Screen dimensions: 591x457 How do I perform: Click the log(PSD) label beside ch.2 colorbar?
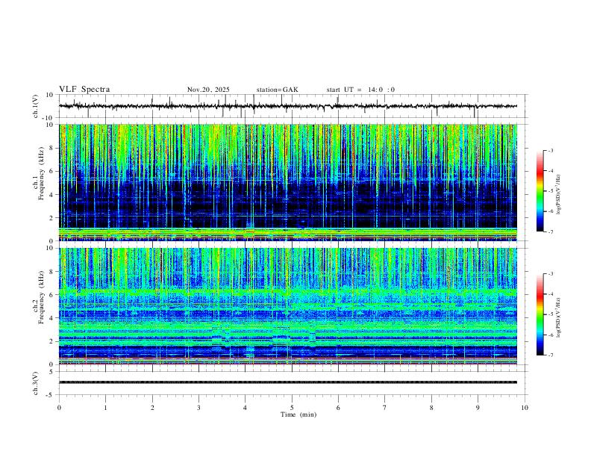click(x=559, y=318)
